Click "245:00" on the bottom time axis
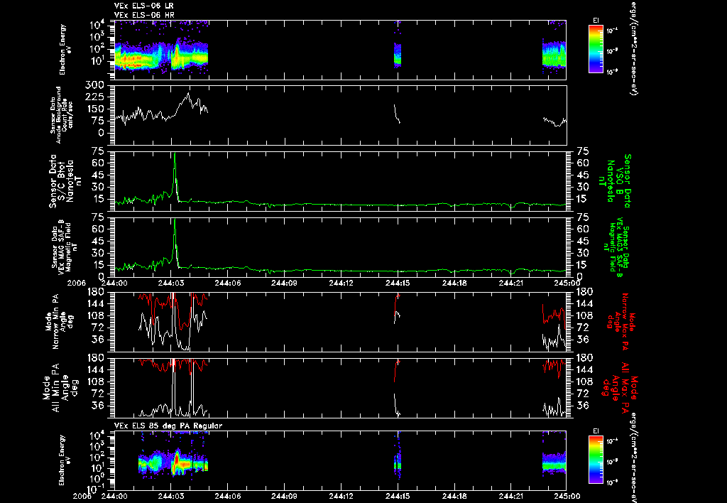 [567, 496]
